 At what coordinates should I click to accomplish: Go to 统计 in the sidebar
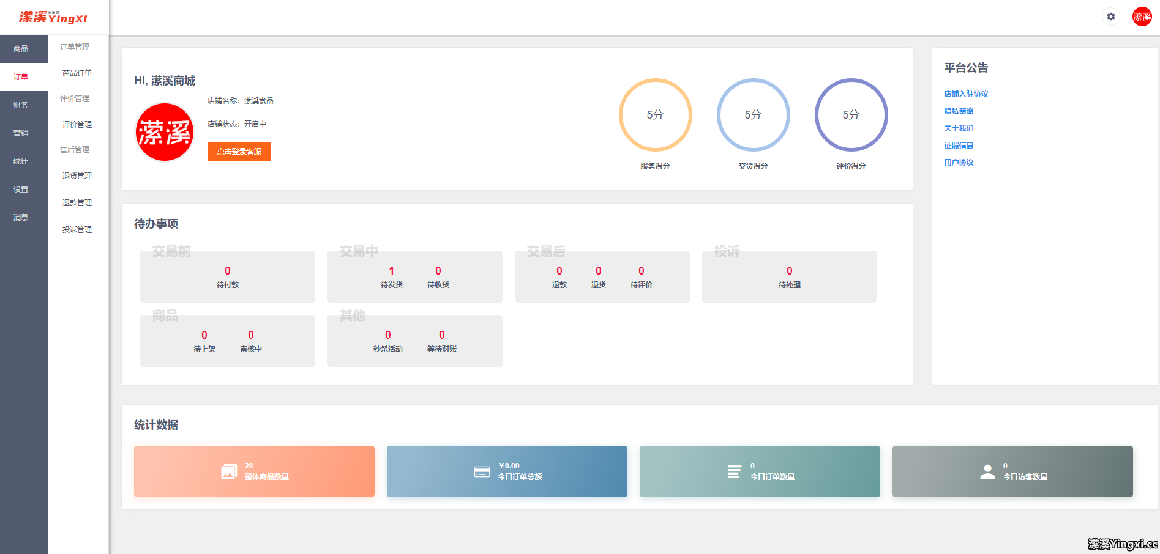[21, 161]
